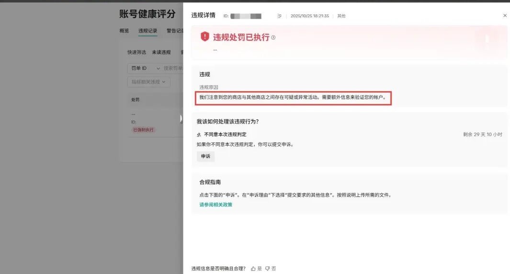510x274 pixels.
Task: Expand the 指标相关违规 dropdown
Action: tap(148, 82)
